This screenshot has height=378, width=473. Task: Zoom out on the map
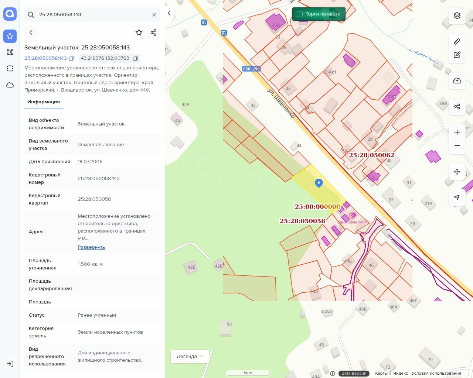point(457,145)
